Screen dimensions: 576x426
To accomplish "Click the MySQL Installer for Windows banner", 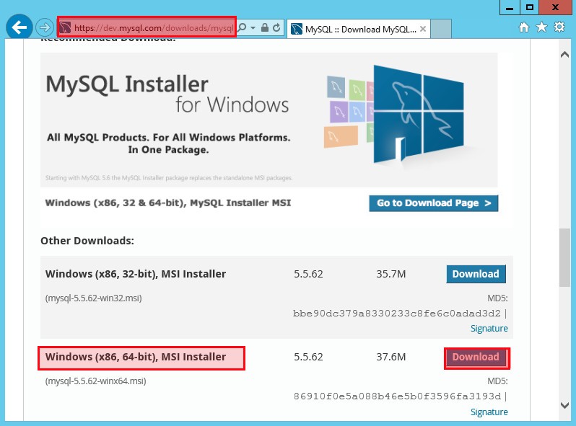I will point(269,120).
